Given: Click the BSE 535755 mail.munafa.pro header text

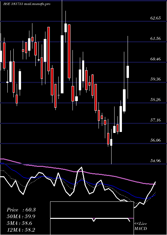Looking at the screenshot, I should point(26,4).
